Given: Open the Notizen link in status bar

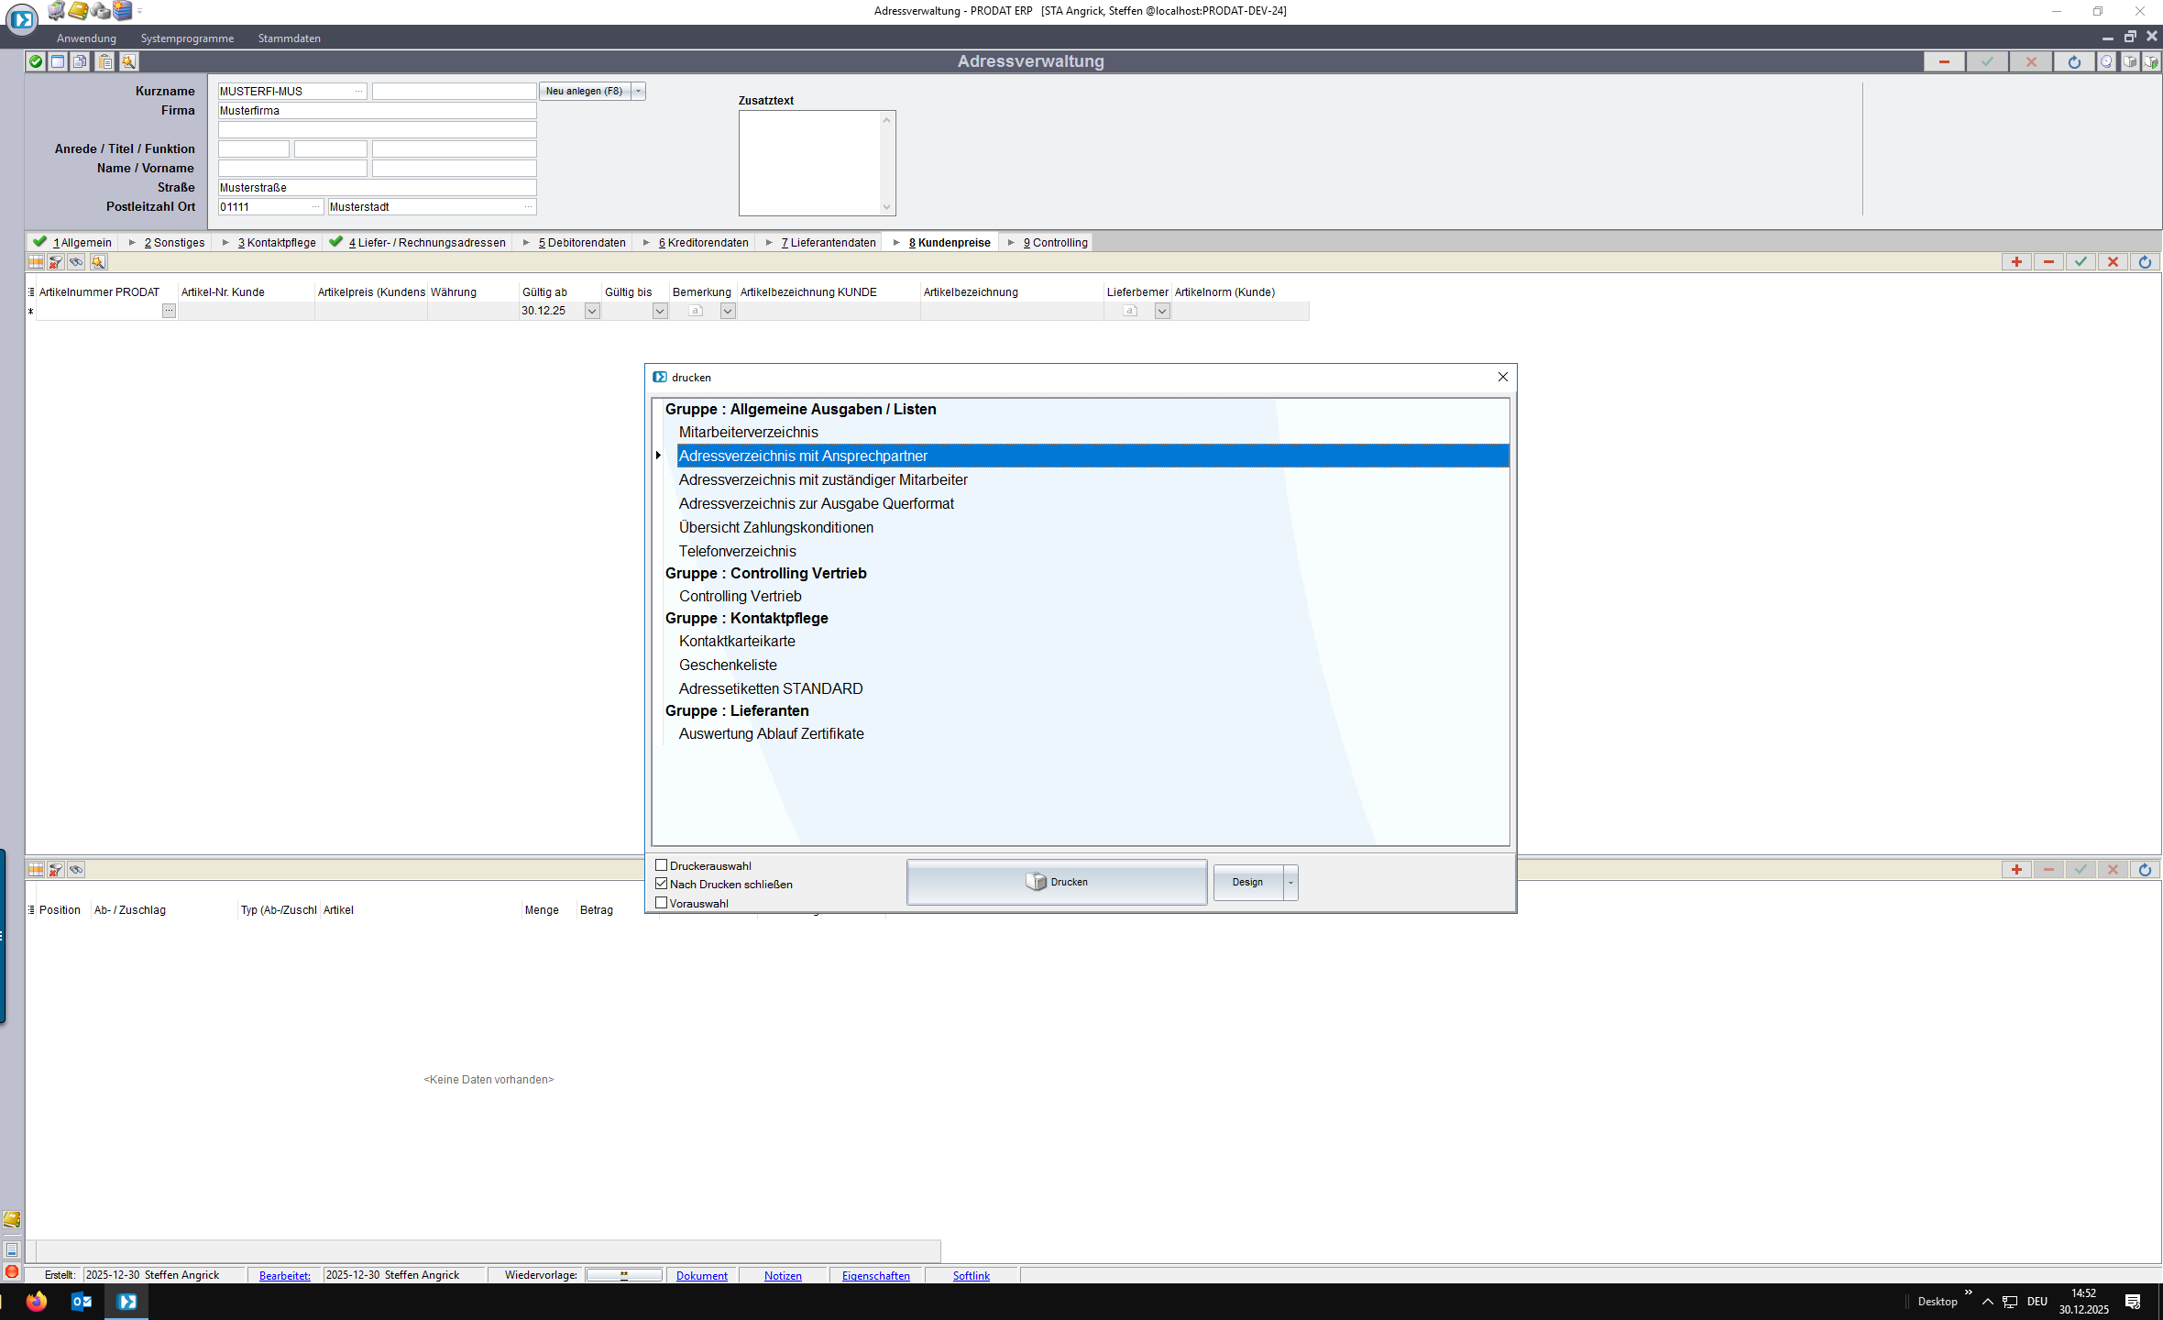Looking at the screenshot, I should (x=783, y=1276).
